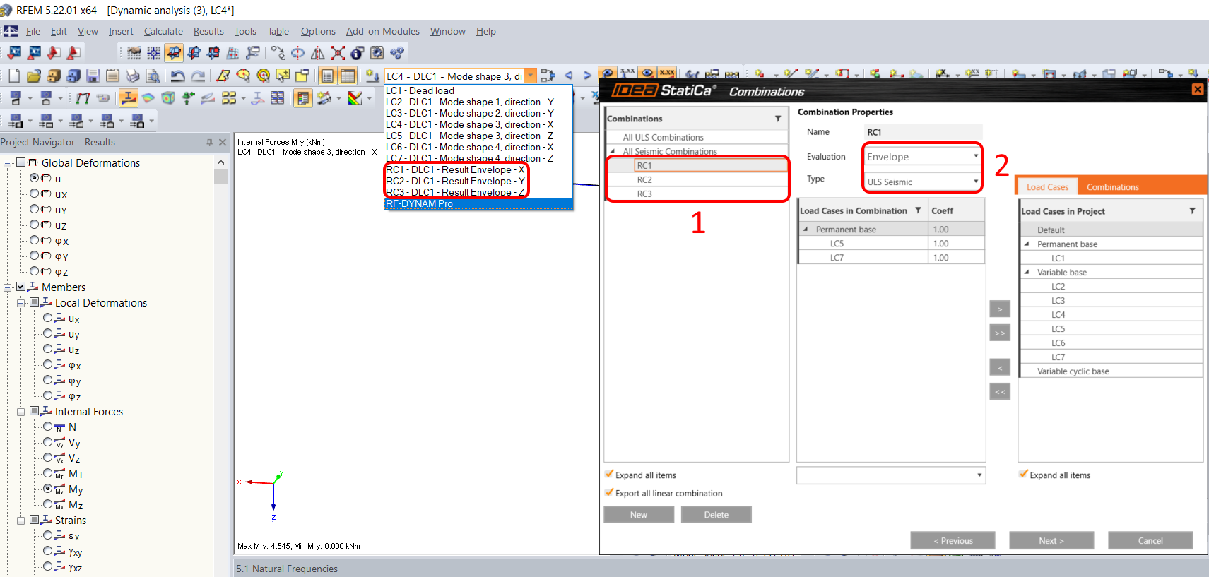The height and width of the screenshot is (577, 1209).
Task: Click the >> add-all arrow button
Action: click(1000, 333)
